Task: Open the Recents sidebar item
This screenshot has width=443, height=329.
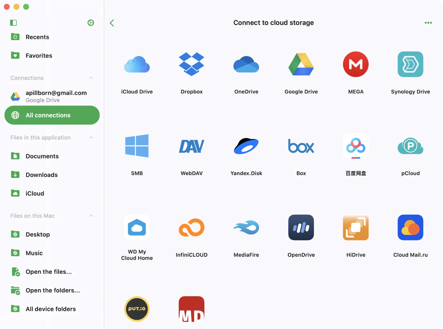Action: 37,37
